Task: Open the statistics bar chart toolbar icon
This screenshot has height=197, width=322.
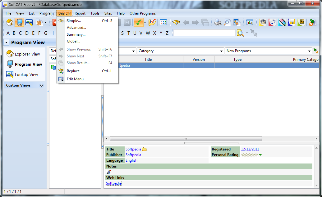Action: tap(250, 22)
